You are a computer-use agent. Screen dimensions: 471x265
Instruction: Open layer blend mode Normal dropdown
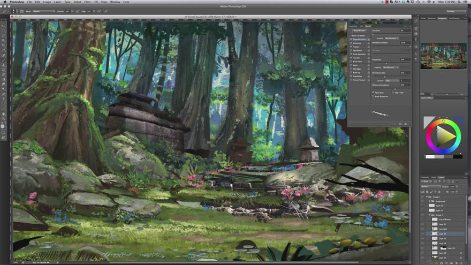(x=431, y=187)
